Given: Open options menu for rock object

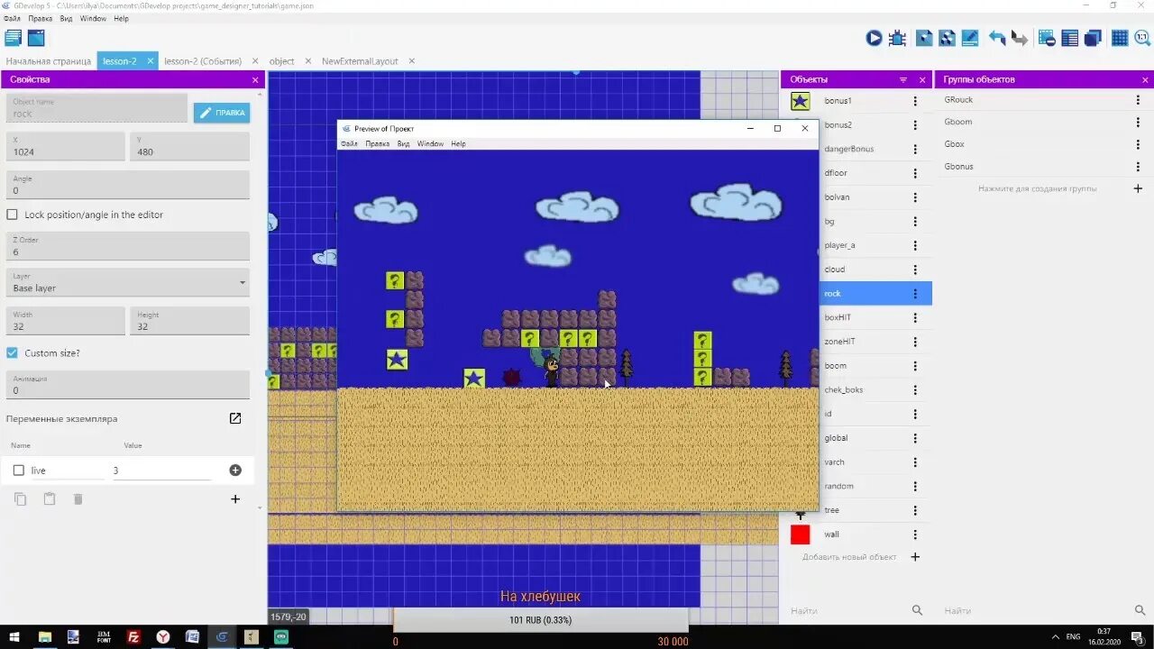Looking at the screenshot, I should [916, 293].
